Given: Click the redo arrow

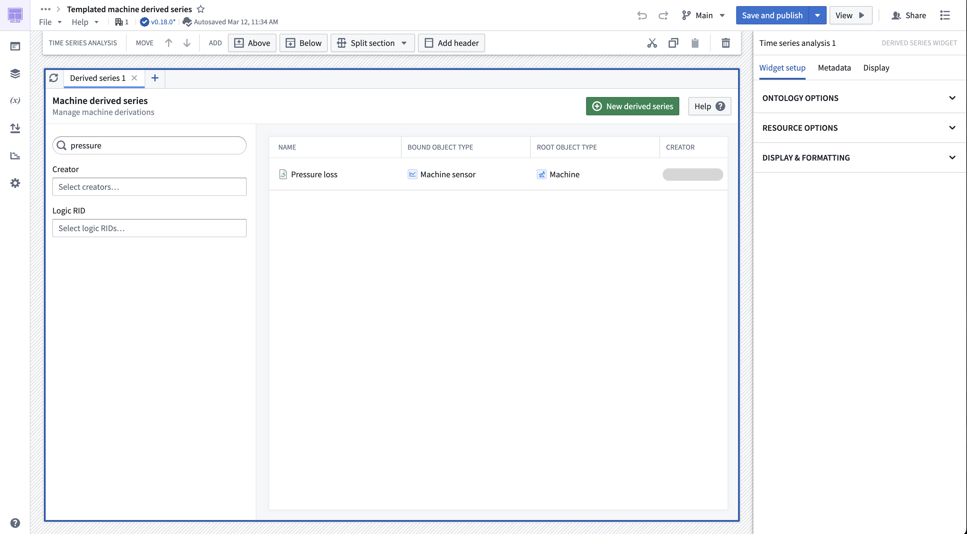Looking at the screenshot, I should [663, 16].
